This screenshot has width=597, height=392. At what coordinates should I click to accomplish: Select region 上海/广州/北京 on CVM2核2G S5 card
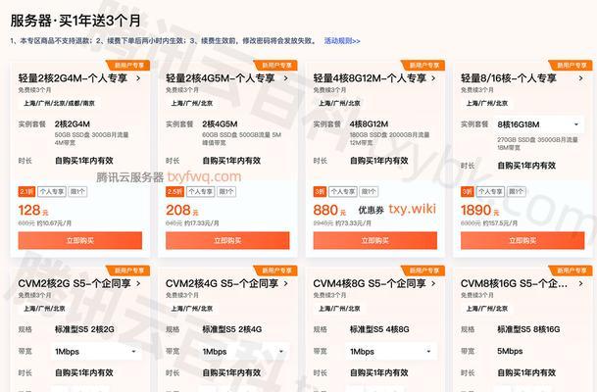click(x=44, y=309)
